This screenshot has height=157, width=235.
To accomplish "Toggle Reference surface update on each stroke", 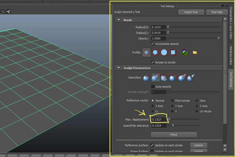I will coord(152,145).
